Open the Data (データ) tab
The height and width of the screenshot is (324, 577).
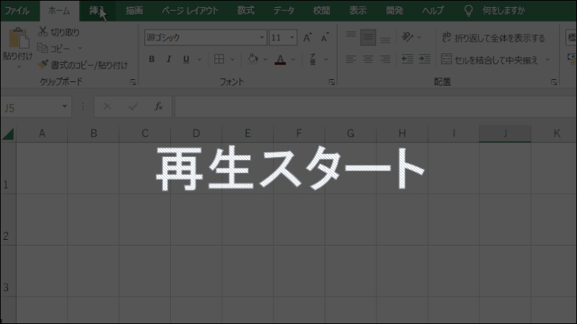[283, 11]
